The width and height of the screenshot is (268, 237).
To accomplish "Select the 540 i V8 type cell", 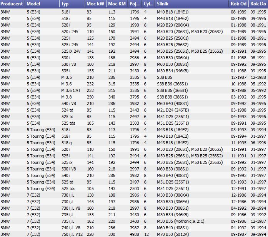I will [x=69, y=103].
